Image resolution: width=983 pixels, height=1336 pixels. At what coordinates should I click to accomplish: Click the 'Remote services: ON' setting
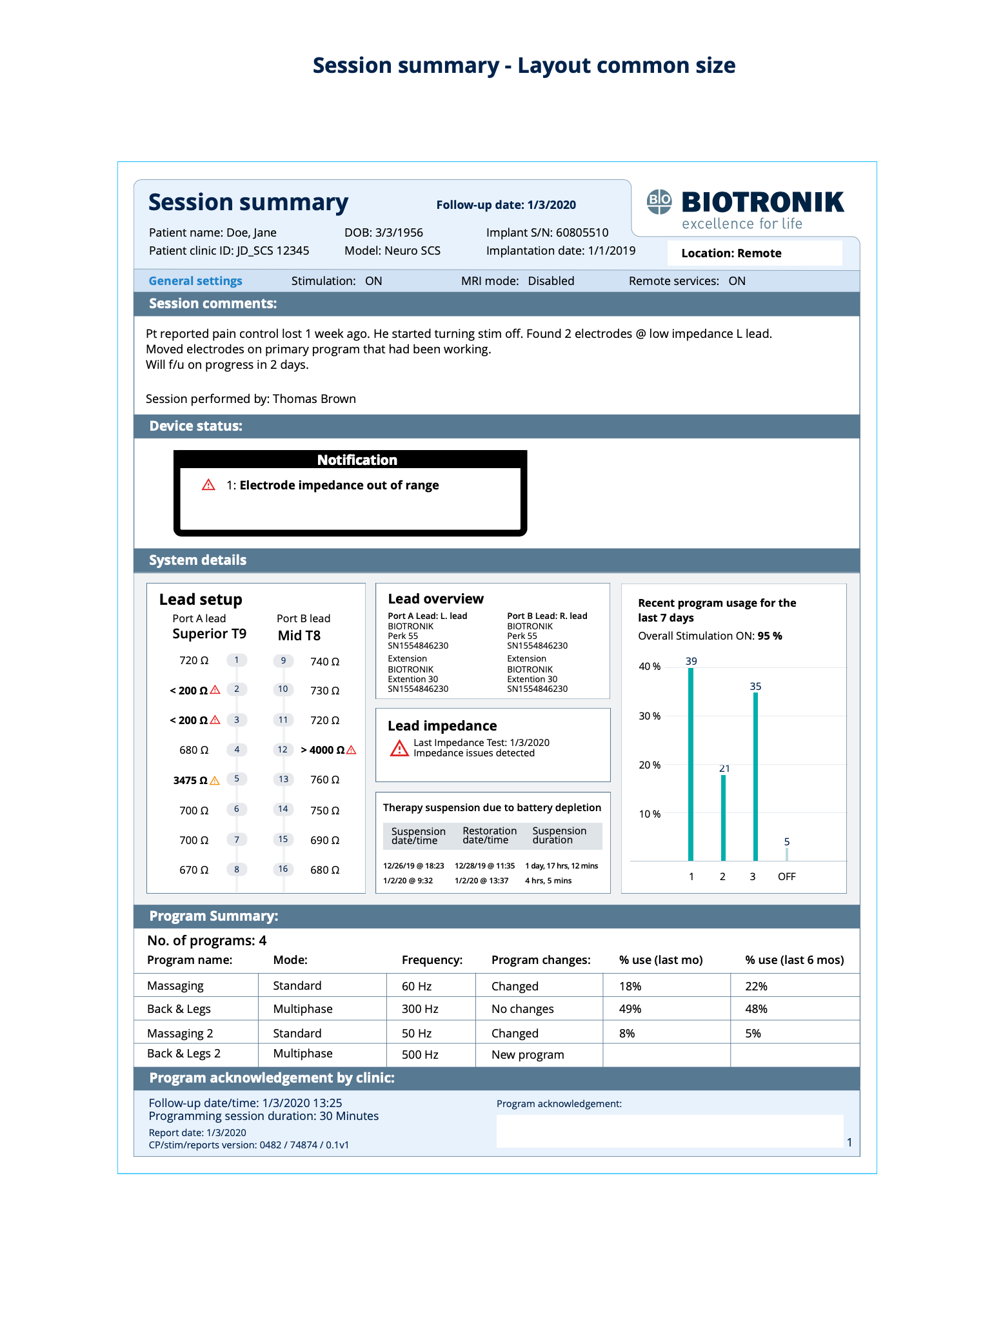pyautogui.click(x=688, y=281)
